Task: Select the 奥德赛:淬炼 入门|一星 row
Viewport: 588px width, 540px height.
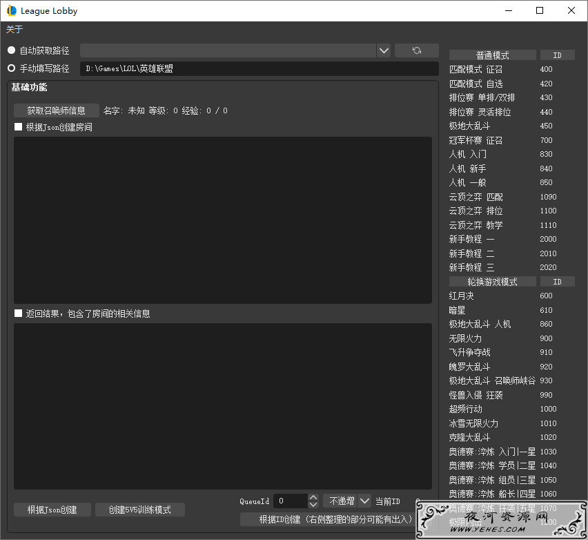Action: [x=512, y=452]
